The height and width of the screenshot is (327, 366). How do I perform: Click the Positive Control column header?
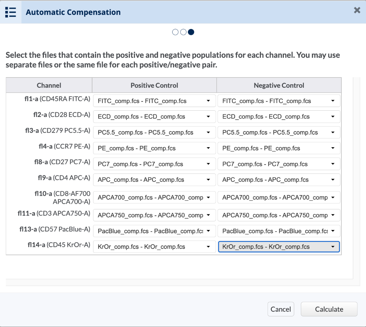tap(154, 85)
